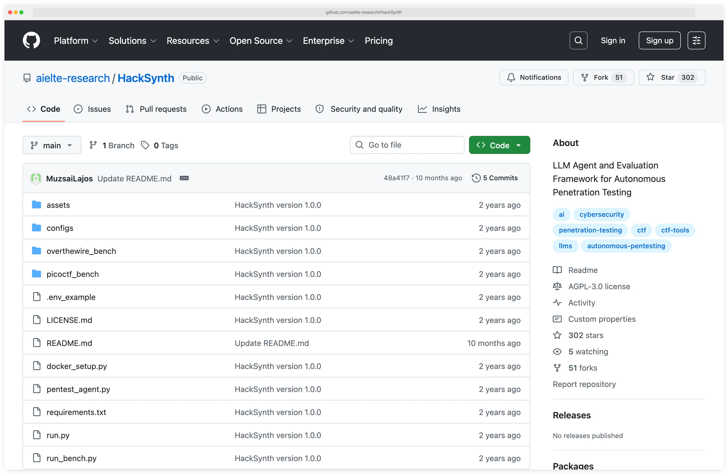Click the commit history clock icon
This screenshot has height=474, width=728.
[476, 178]
